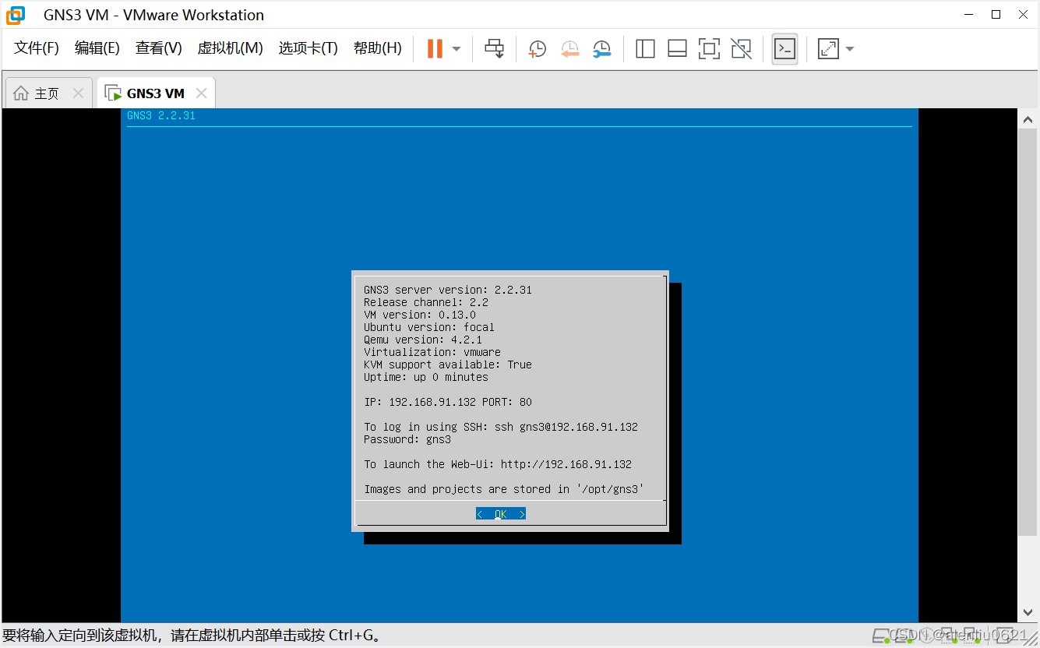
Task: Close the GNS3 VM tab
Action: (x=201, y=93)
